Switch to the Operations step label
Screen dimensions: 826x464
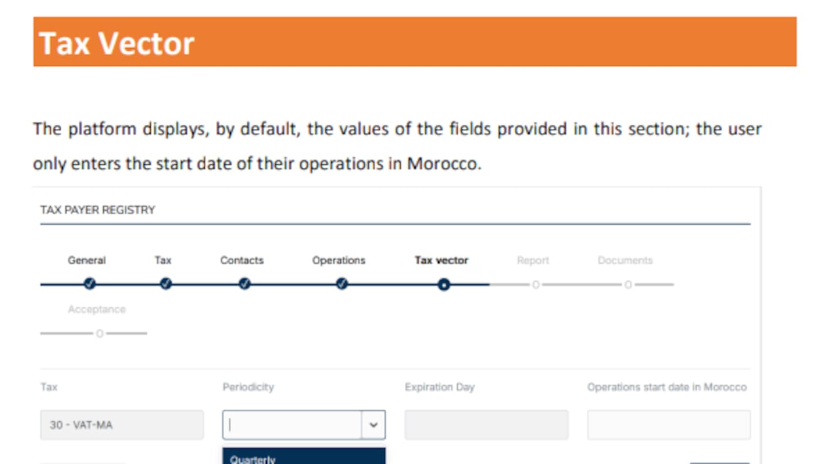click(x=339, y=260)
